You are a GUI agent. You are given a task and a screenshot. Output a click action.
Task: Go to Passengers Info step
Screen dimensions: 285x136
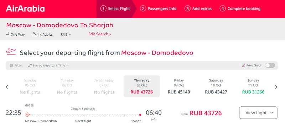(x=158, y=9)
